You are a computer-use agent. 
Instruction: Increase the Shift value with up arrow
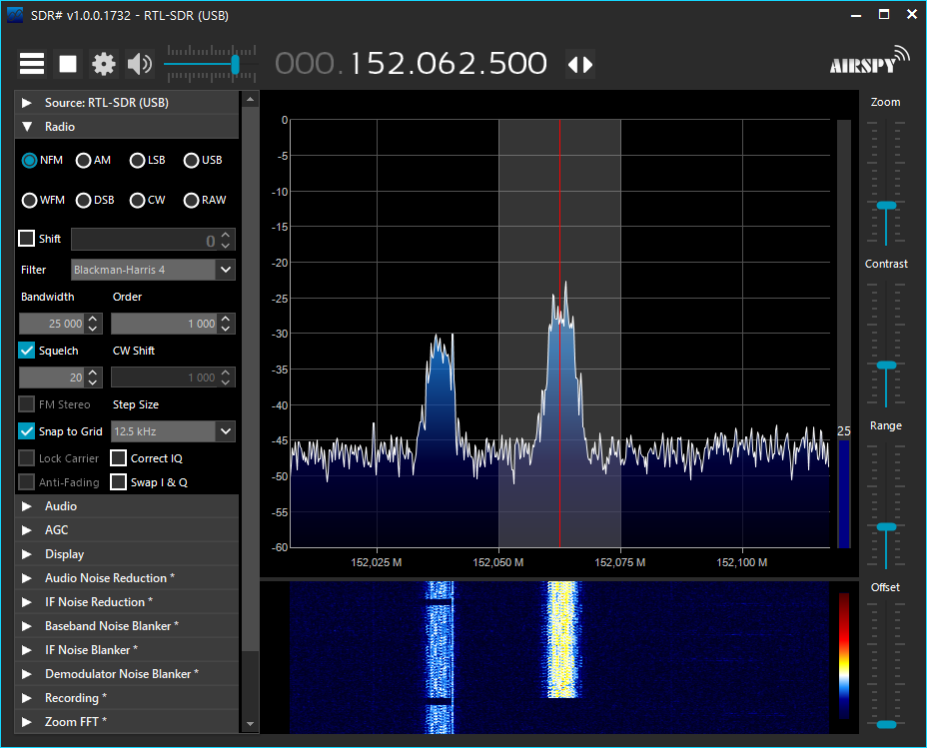pos(226,235)
